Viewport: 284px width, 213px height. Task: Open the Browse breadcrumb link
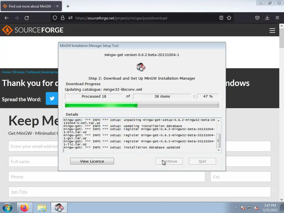tap(19, 72)
